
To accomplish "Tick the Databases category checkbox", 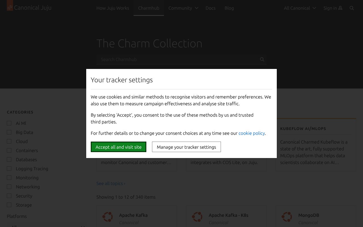I will [9, 159].
